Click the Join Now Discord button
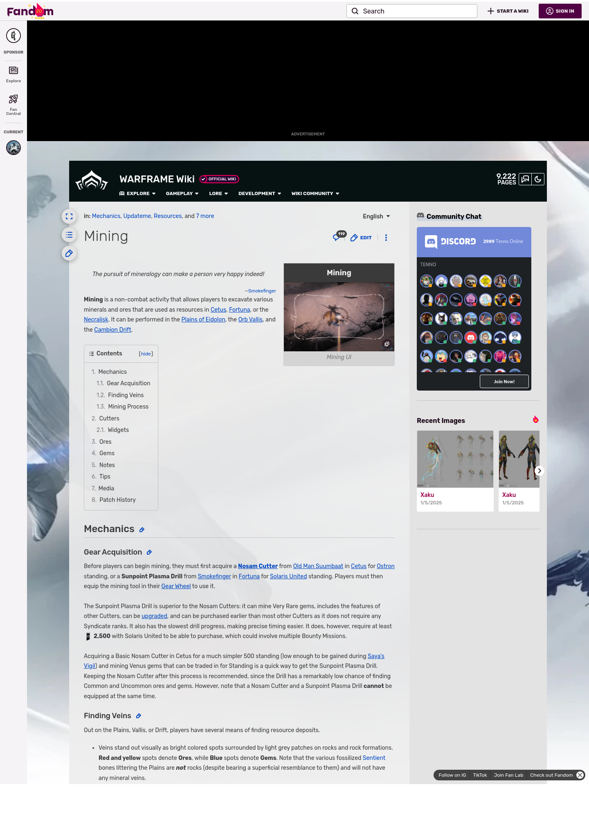The width and height of the screenshot is (589, 818). coord(504,382)
